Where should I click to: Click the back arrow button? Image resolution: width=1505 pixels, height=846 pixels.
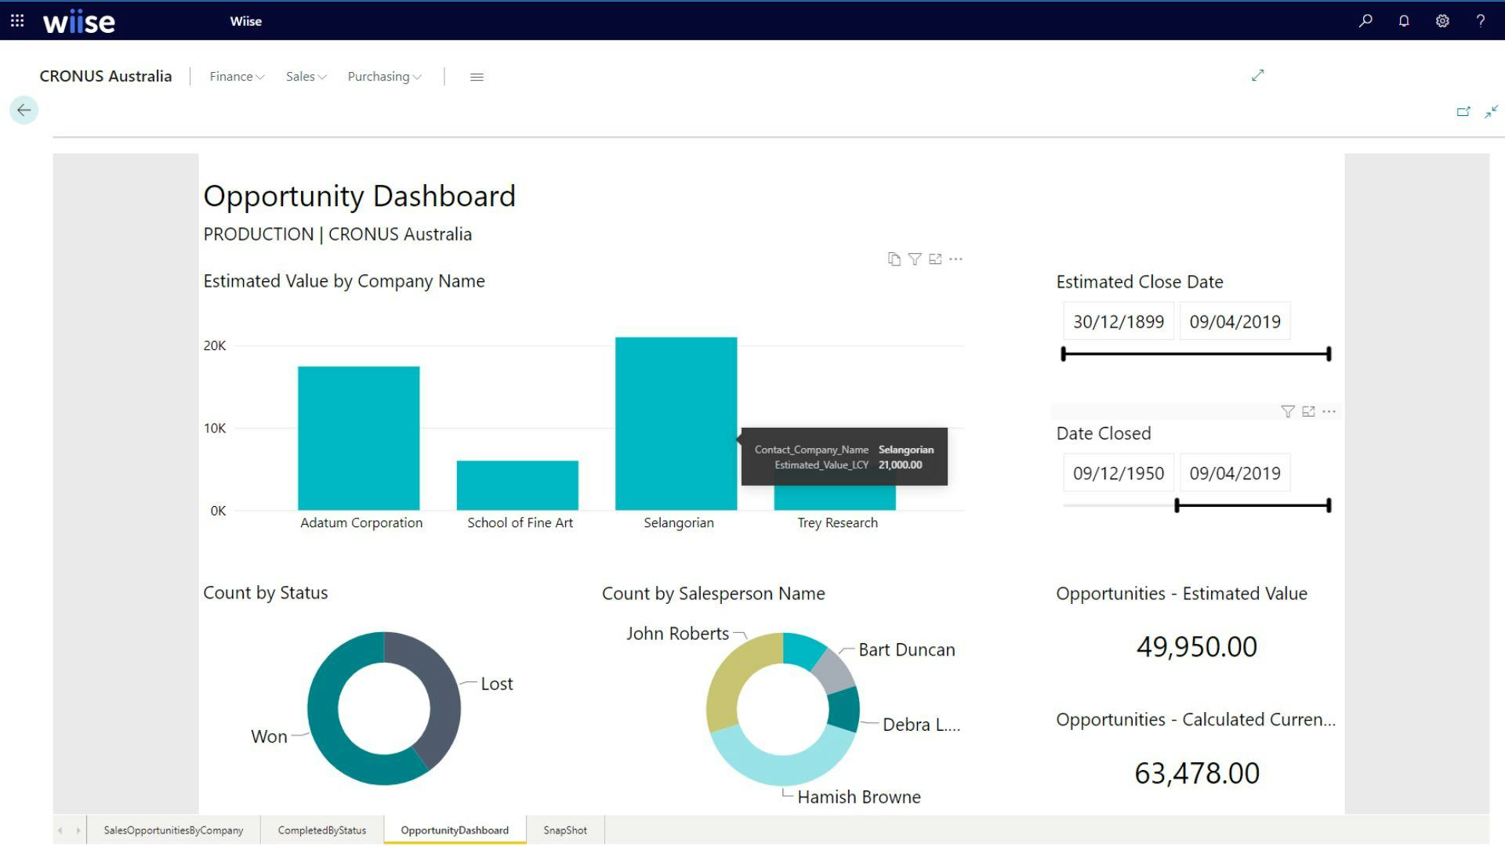click(24, 110)
